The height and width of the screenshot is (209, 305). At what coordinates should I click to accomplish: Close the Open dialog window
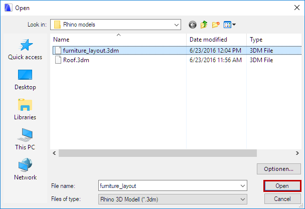[x=297, y=8]
